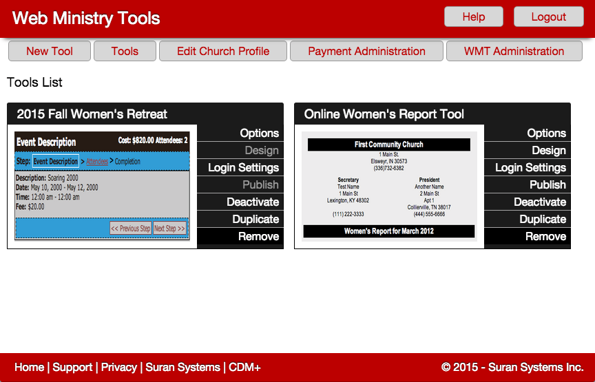Open Login Settings for 2015 Fall Women's Retreat
The image size is (595, 382).
coord(243,168)
